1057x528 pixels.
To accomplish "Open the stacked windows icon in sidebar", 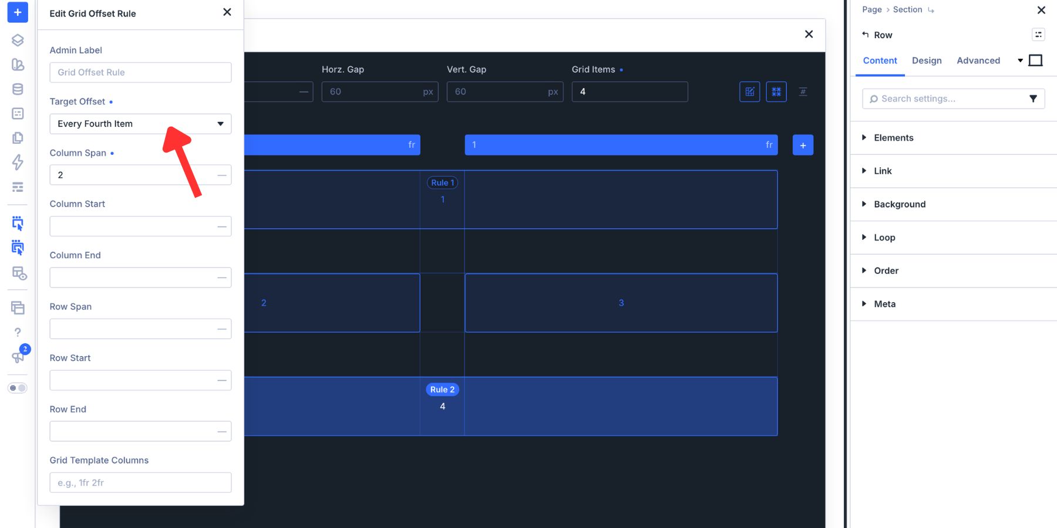I will 18,307.
